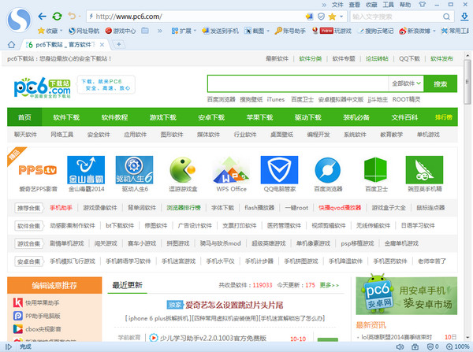
Task: Expand the 收藏 dropdown arrow
Action: click(x=61, y=31)
